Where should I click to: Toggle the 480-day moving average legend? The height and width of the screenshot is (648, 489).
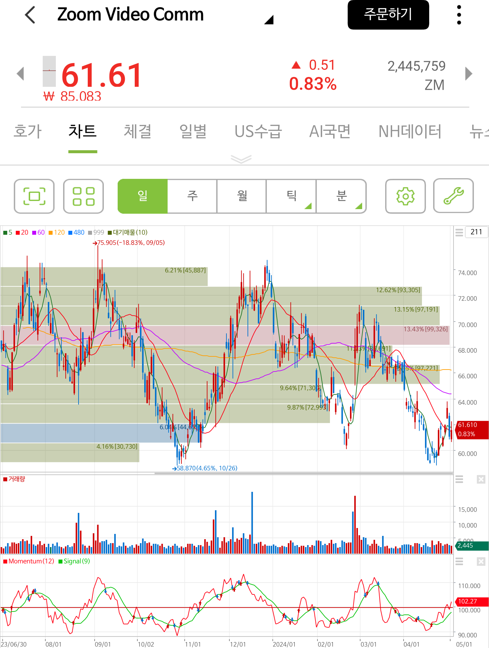click(76, 232)
